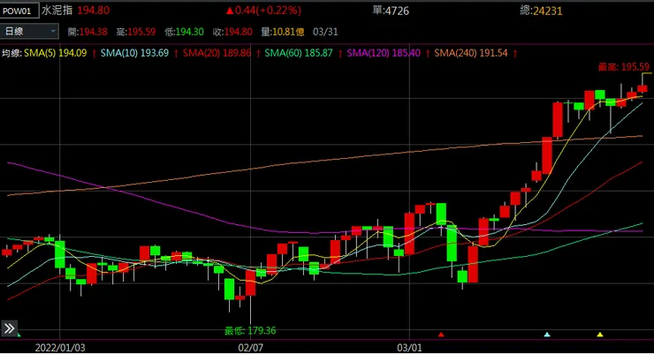Viewport: 654px width, 354px height.
Task: Click the 最高: 195.59 annotation
Action: pos(624,66)
